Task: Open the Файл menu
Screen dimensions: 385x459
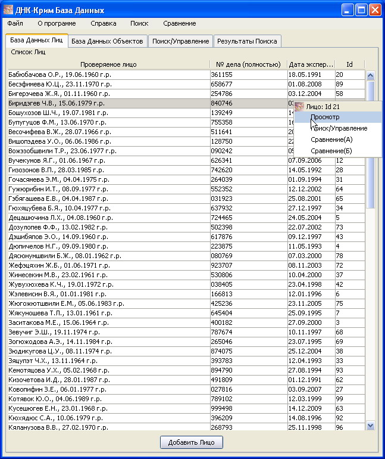Action: click(x=15, y=23)
